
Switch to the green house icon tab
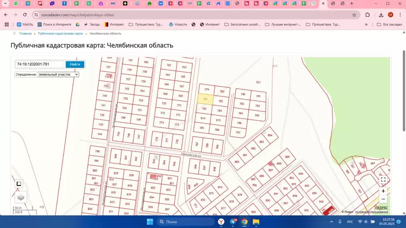click(x=149, y=3)
